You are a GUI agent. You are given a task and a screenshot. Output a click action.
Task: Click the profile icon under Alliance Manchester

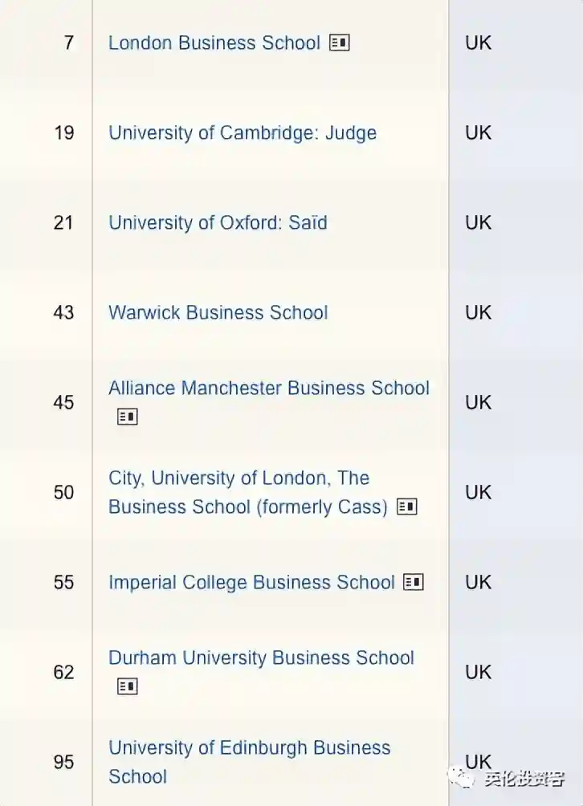tap(127, 417)
